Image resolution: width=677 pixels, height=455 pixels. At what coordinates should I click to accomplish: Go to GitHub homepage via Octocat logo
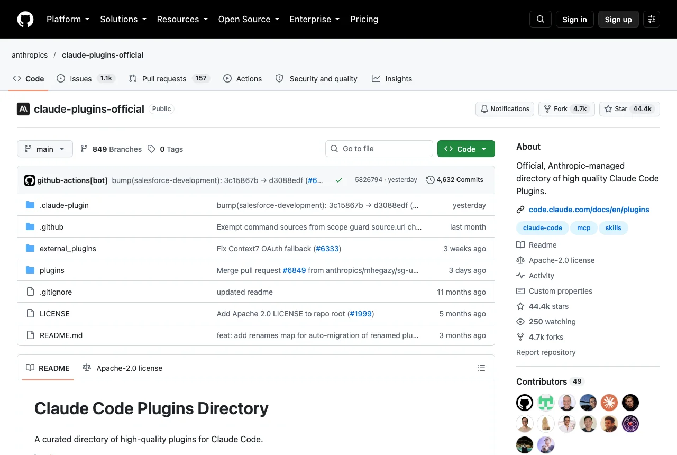[25, 19]
